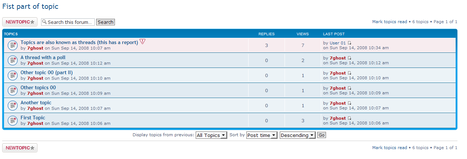467x159 pixels.
Task: Open the 'Descending' sort order dropdown
Action: click(297, 135)
